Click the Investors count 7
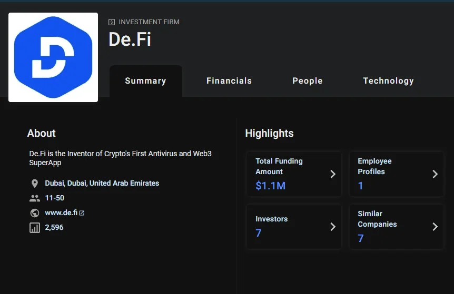 [259, 233]
